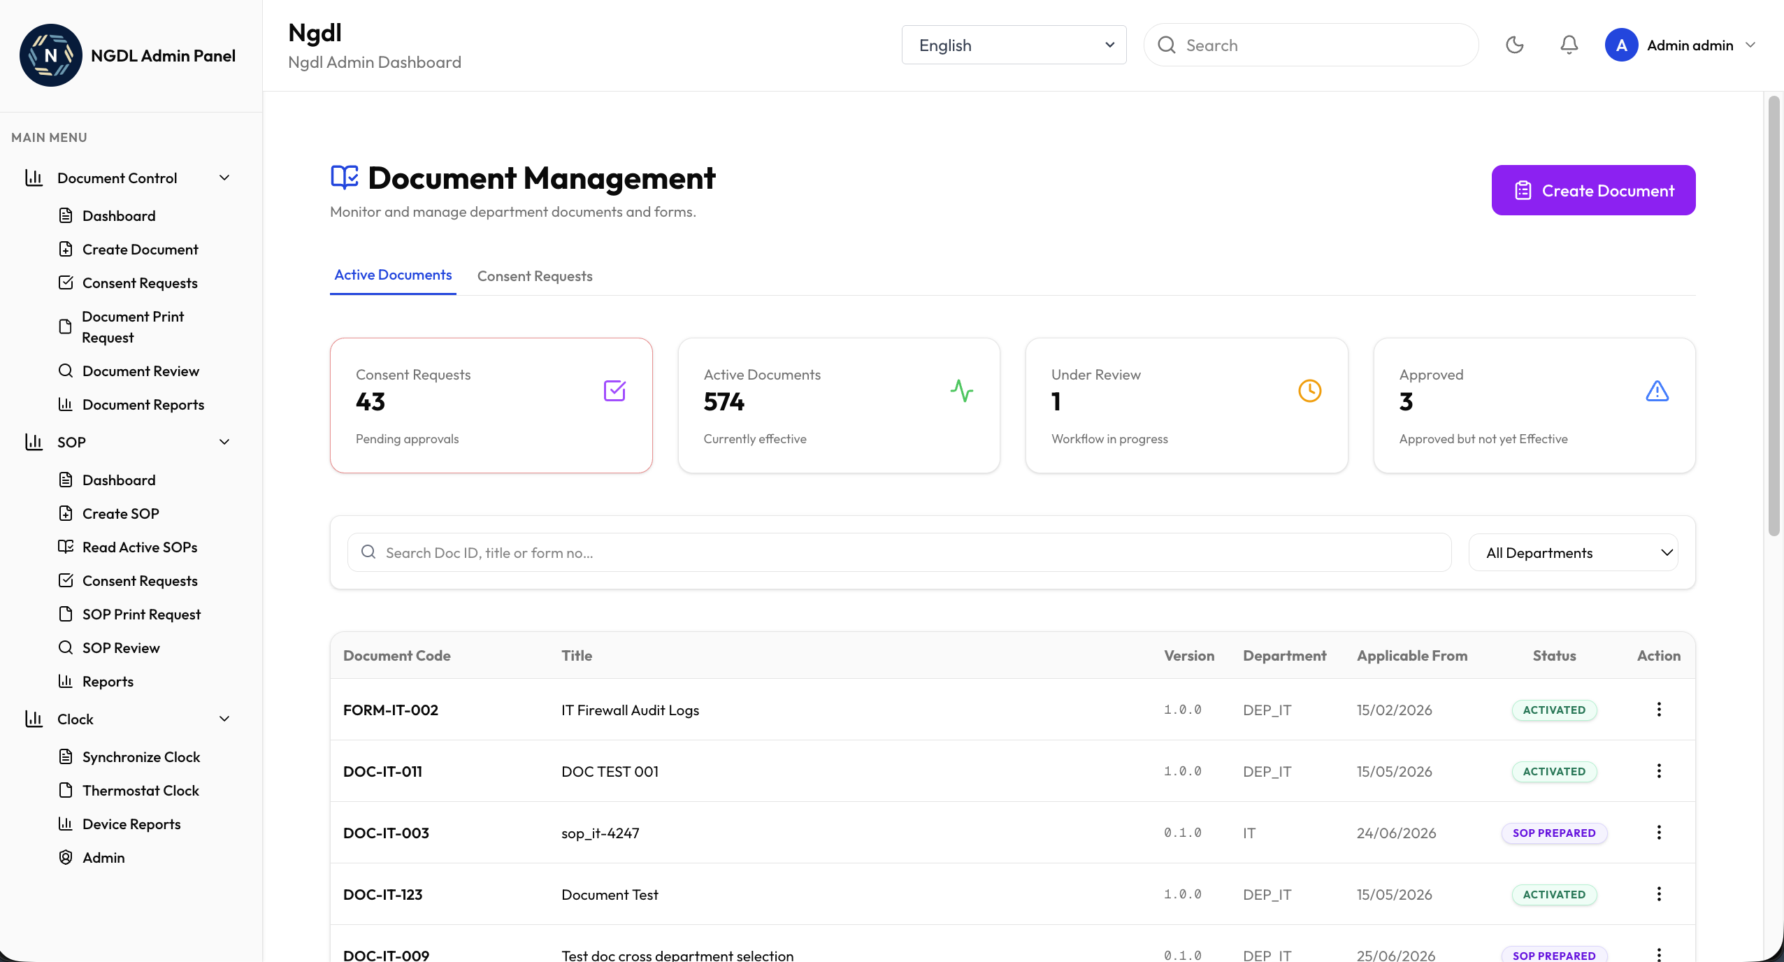1784x962 pixels.
Task: Switch to the Active Documents tab
Action: (x=393, y=275)
